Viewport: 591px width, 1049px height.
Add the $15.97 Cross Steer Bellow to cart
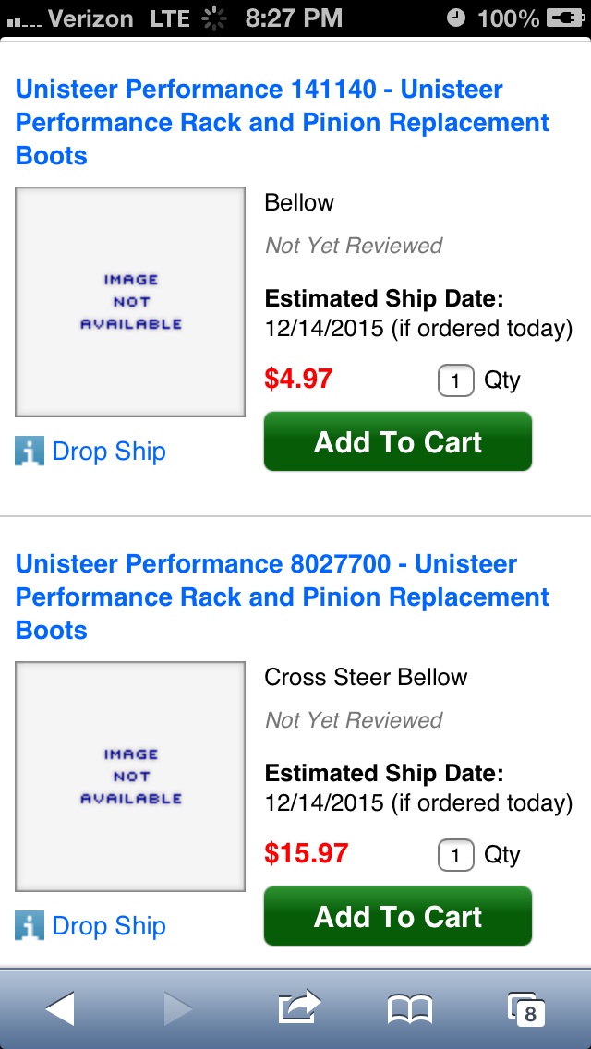point(398,916)
